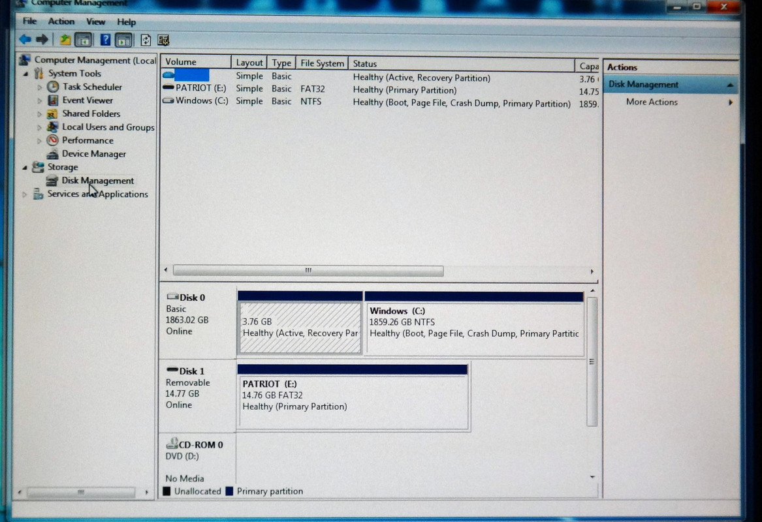This screenshot has width=762, height=522.
Task: Click '1863.02 GB' under Disk 0
Action: tap(187, 320)
